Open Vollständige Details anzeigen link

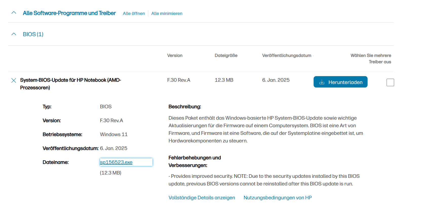(202, 198)
